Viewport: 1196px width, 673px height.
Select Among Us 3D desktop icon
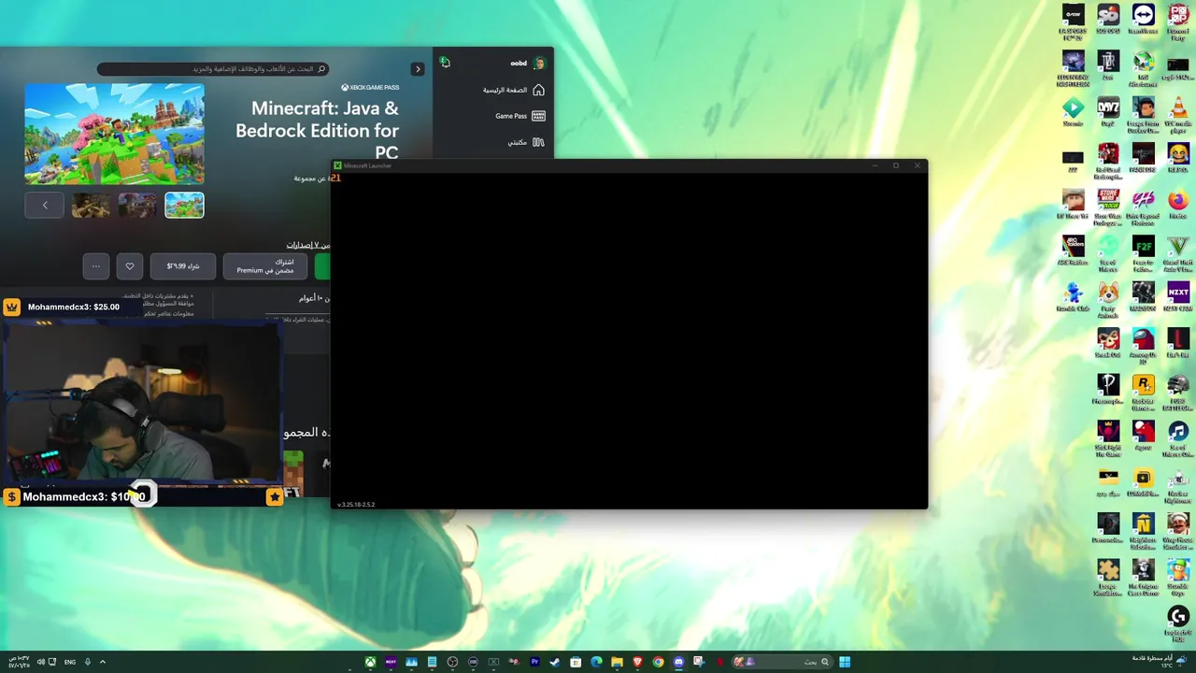1144,344
